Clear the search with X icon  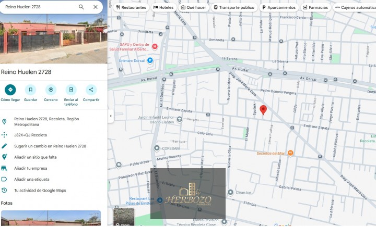tap(95, 7)
